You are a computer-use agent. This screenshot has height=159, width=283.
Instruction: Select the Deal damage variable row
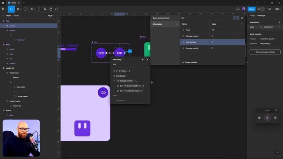pos(212,42)
